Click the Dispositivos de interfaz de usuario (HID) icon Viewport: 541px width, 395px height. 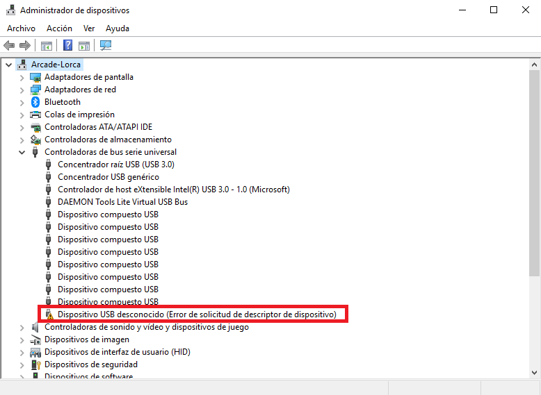coord(35,352)
